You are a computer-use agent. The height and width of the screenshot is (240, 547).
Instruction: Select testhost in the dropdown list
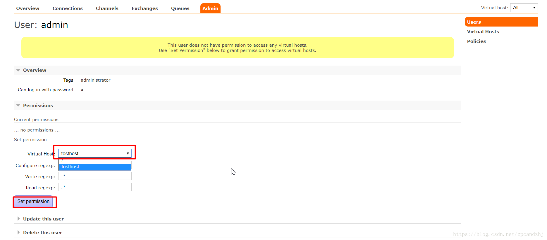coord(95,167)
